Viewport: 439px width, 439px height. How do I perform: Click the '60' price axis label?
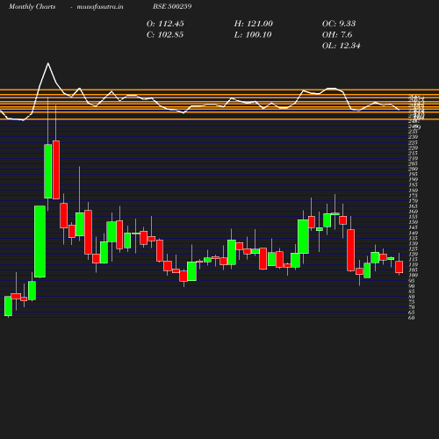pyautogui.click(x=411, y=318)
